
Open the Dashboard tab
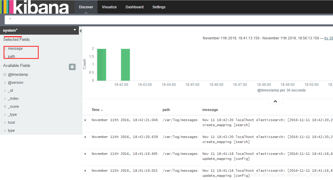(134, 7)
